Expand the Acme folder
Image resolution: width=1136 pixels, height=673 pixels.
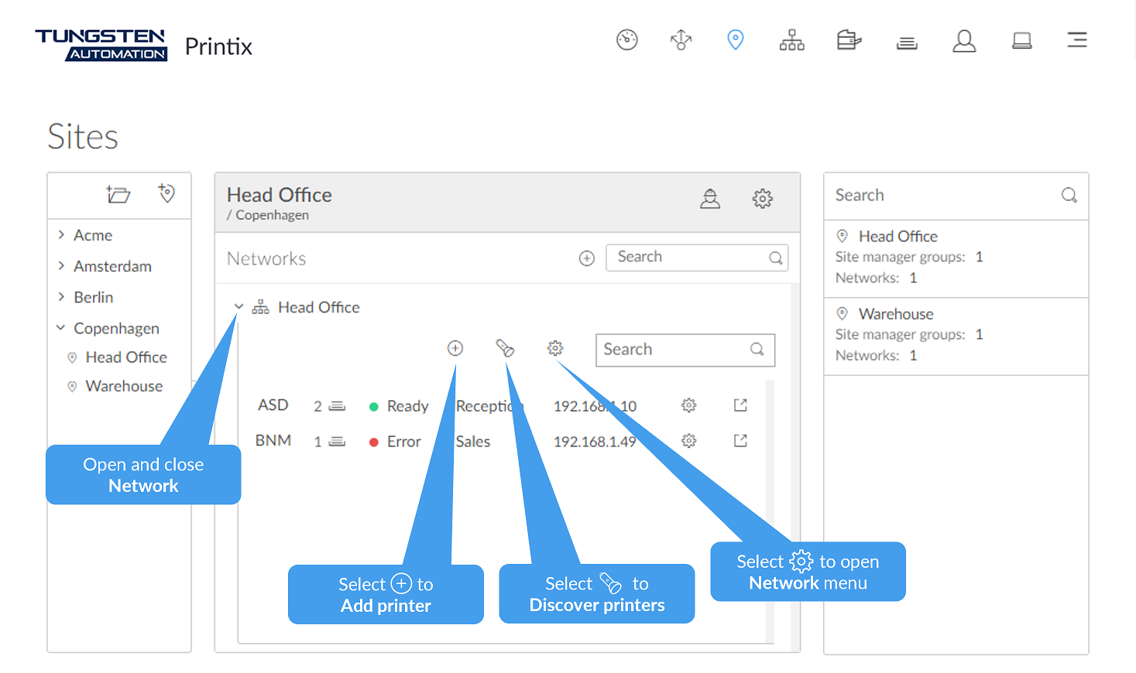coord(61,235)
